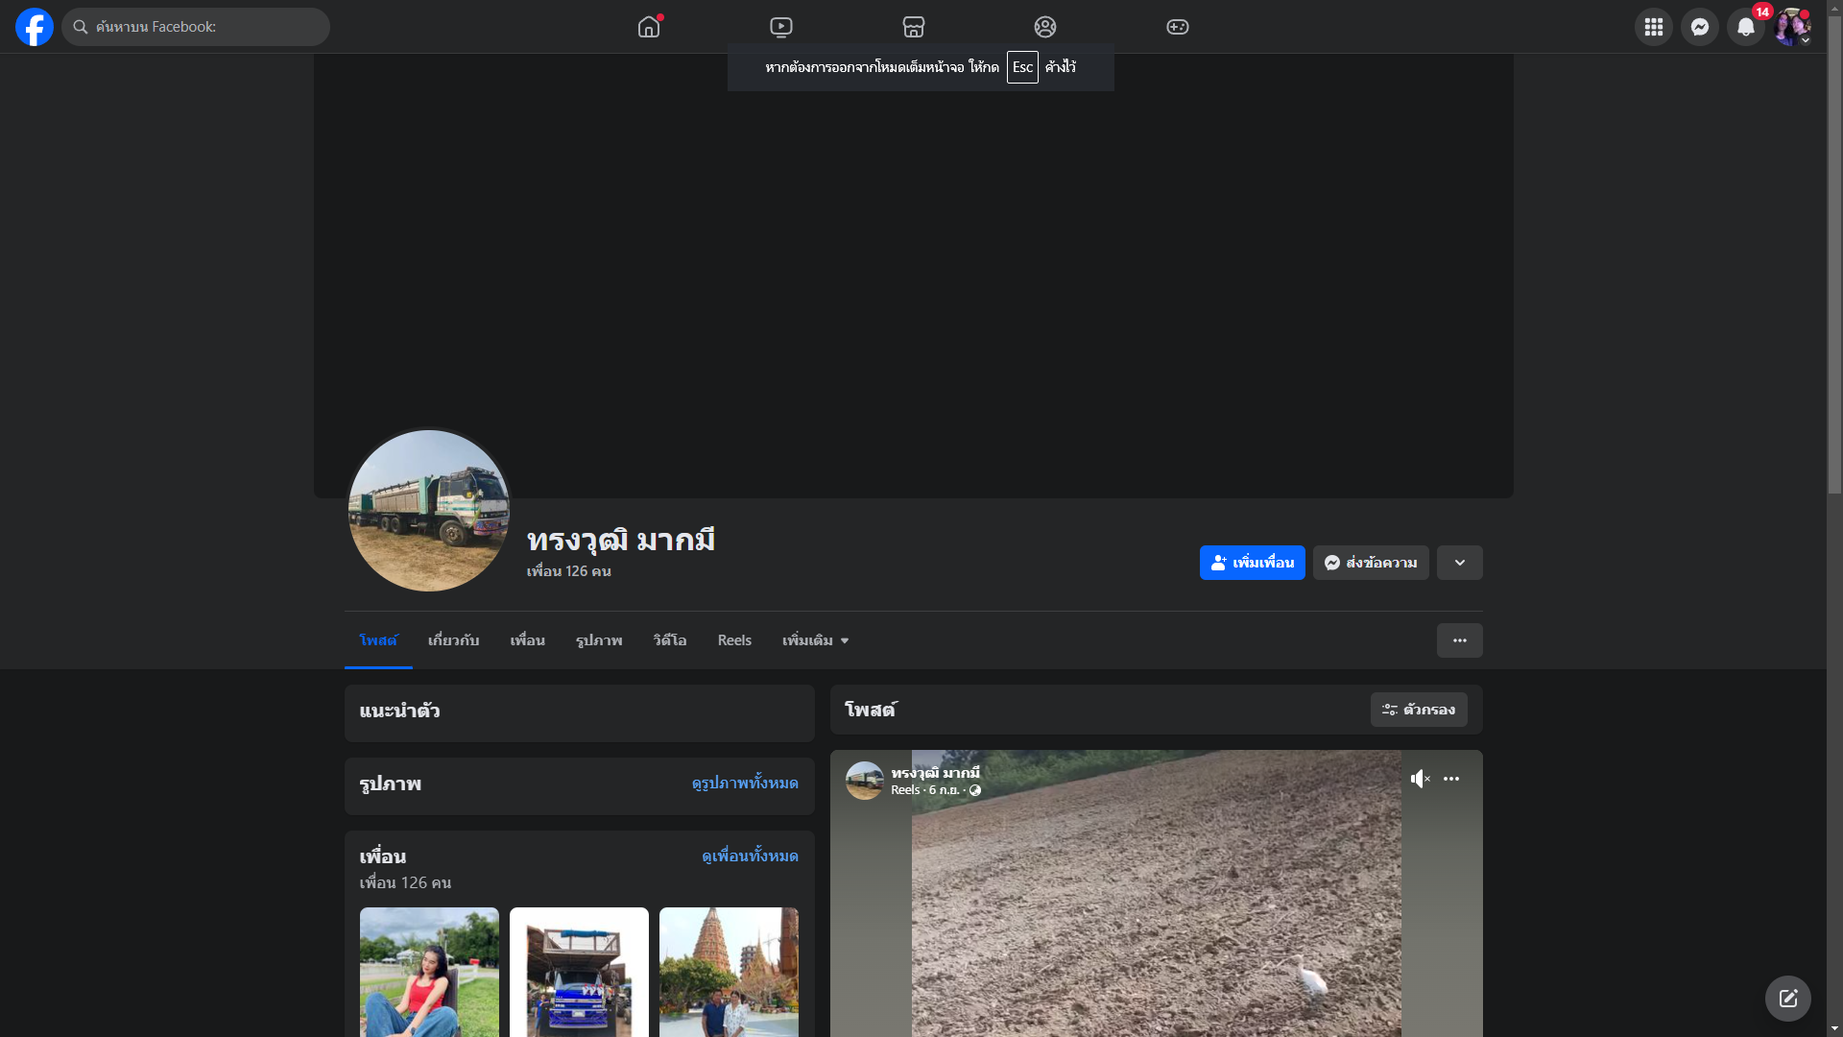The image size is (1843, 1037).
Task: Open the Groups icon in top bar
Action: (1045, 27)
